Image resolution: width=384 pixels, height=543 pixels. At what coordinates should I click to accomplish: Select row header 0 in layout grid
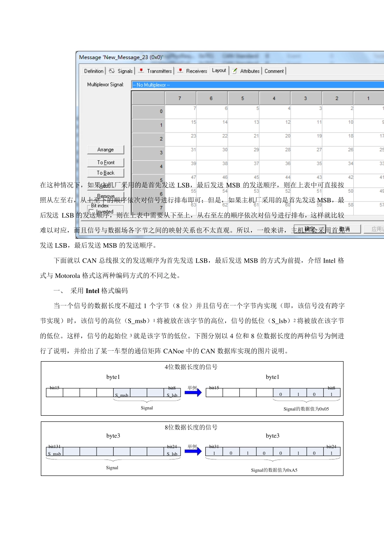[148, 112]
